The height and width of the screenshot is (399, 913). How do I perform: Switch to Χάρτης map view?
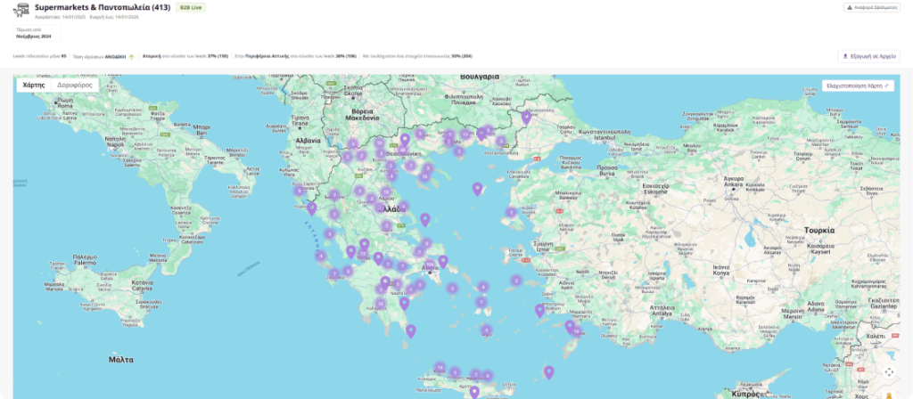pos(34,86)
